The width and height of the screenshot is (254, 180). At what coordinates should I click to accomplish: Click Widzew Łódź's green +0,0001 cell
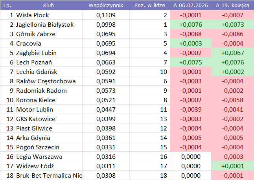(232, 166)
